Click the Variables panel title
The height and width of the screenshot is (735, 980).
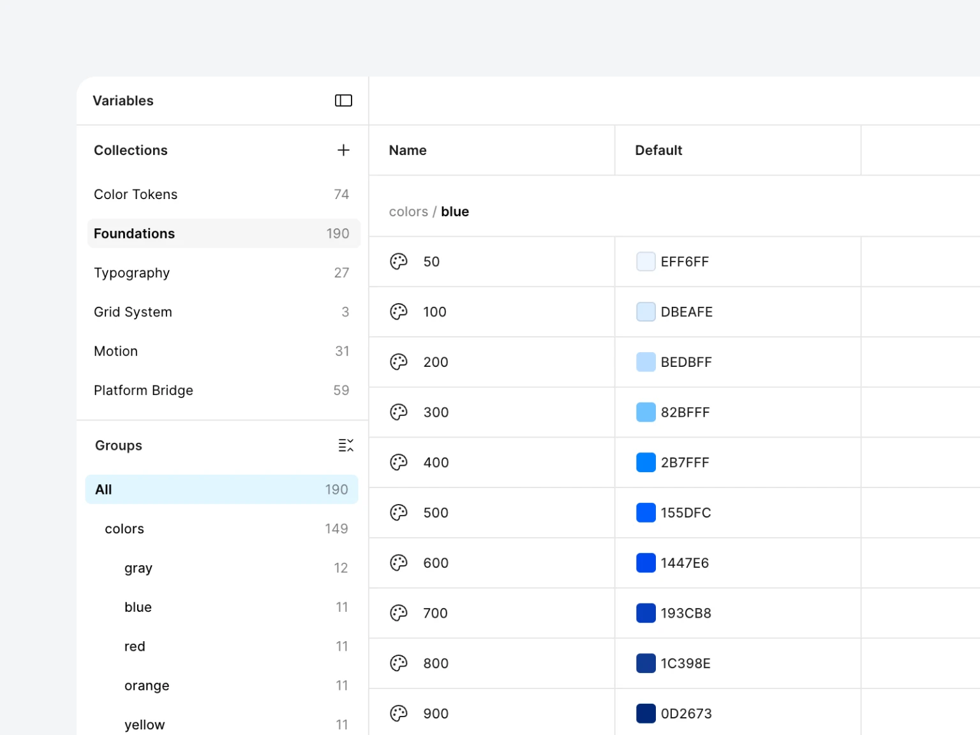(x=123, y=101)
